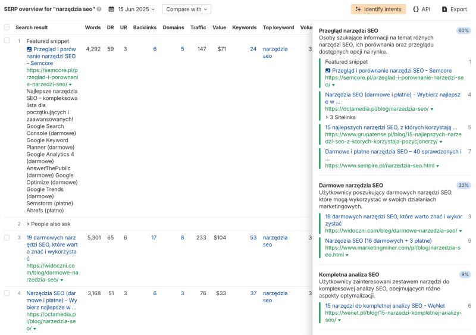The image size is (476, 335).
Task: Open 19 darmowych narzędzi SEO link in table
Action: pyautogui.click(x=52, y=248)
